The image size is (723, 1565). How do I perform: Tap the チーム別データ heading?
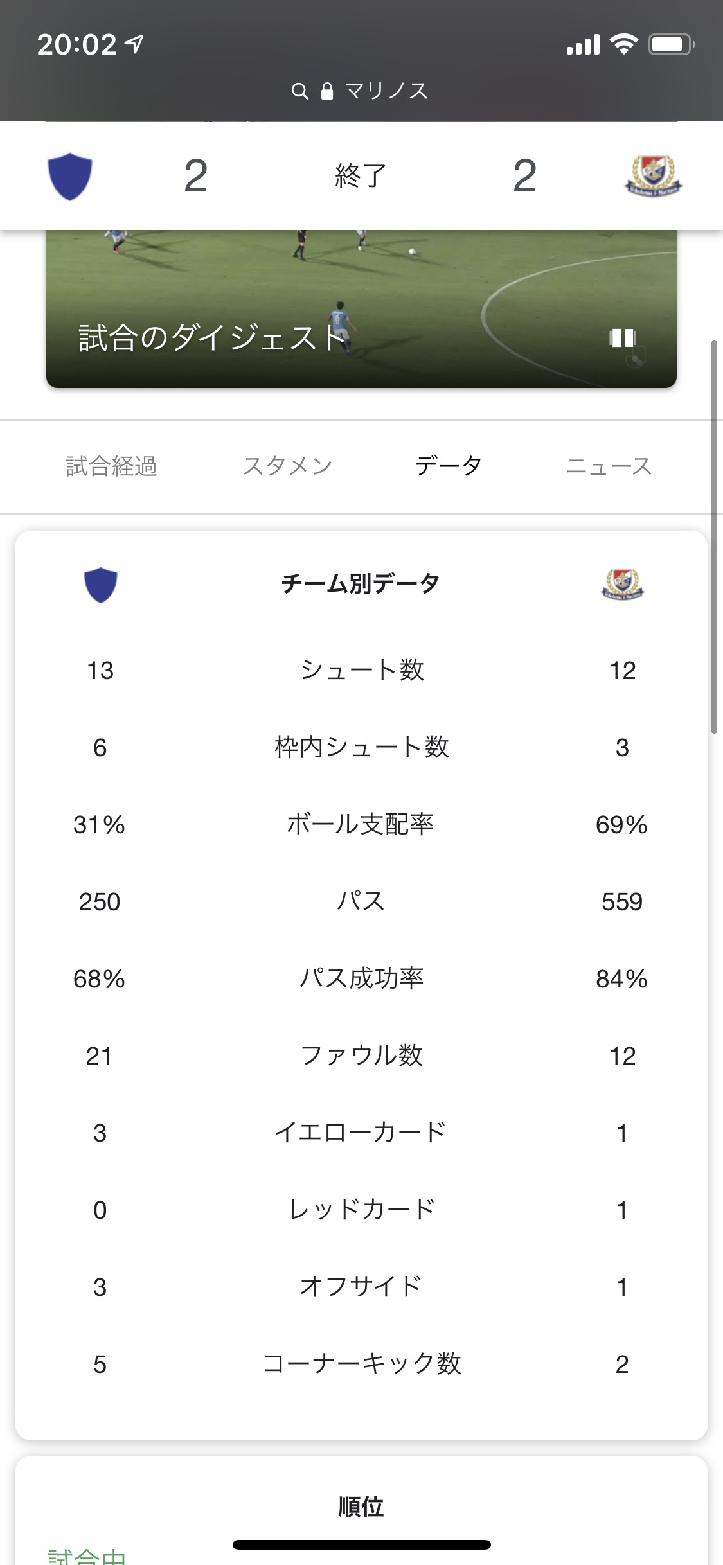[x=361, y=584]
